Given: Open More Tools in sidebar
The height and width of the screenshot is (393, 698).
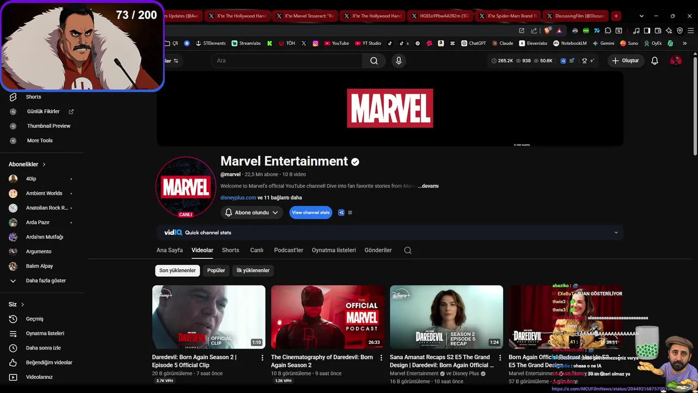Looking at the screenshot, I should tap(40, 140).
